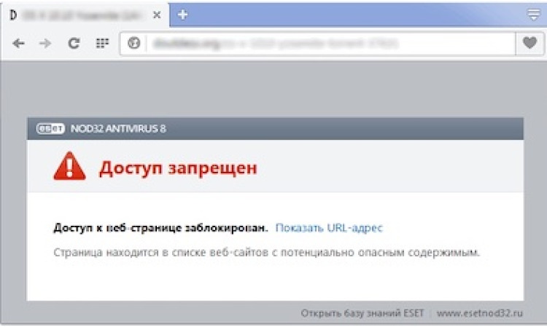Click the globe site info icon
547x327 pixels.
133,43
